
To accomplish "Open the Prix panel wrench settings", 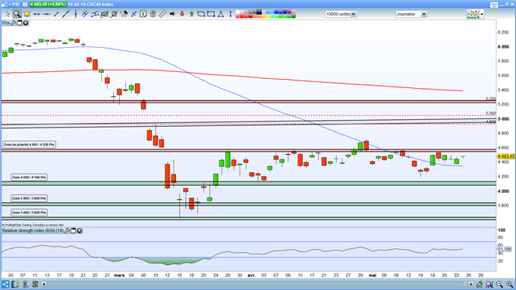I will click(14, 23).
